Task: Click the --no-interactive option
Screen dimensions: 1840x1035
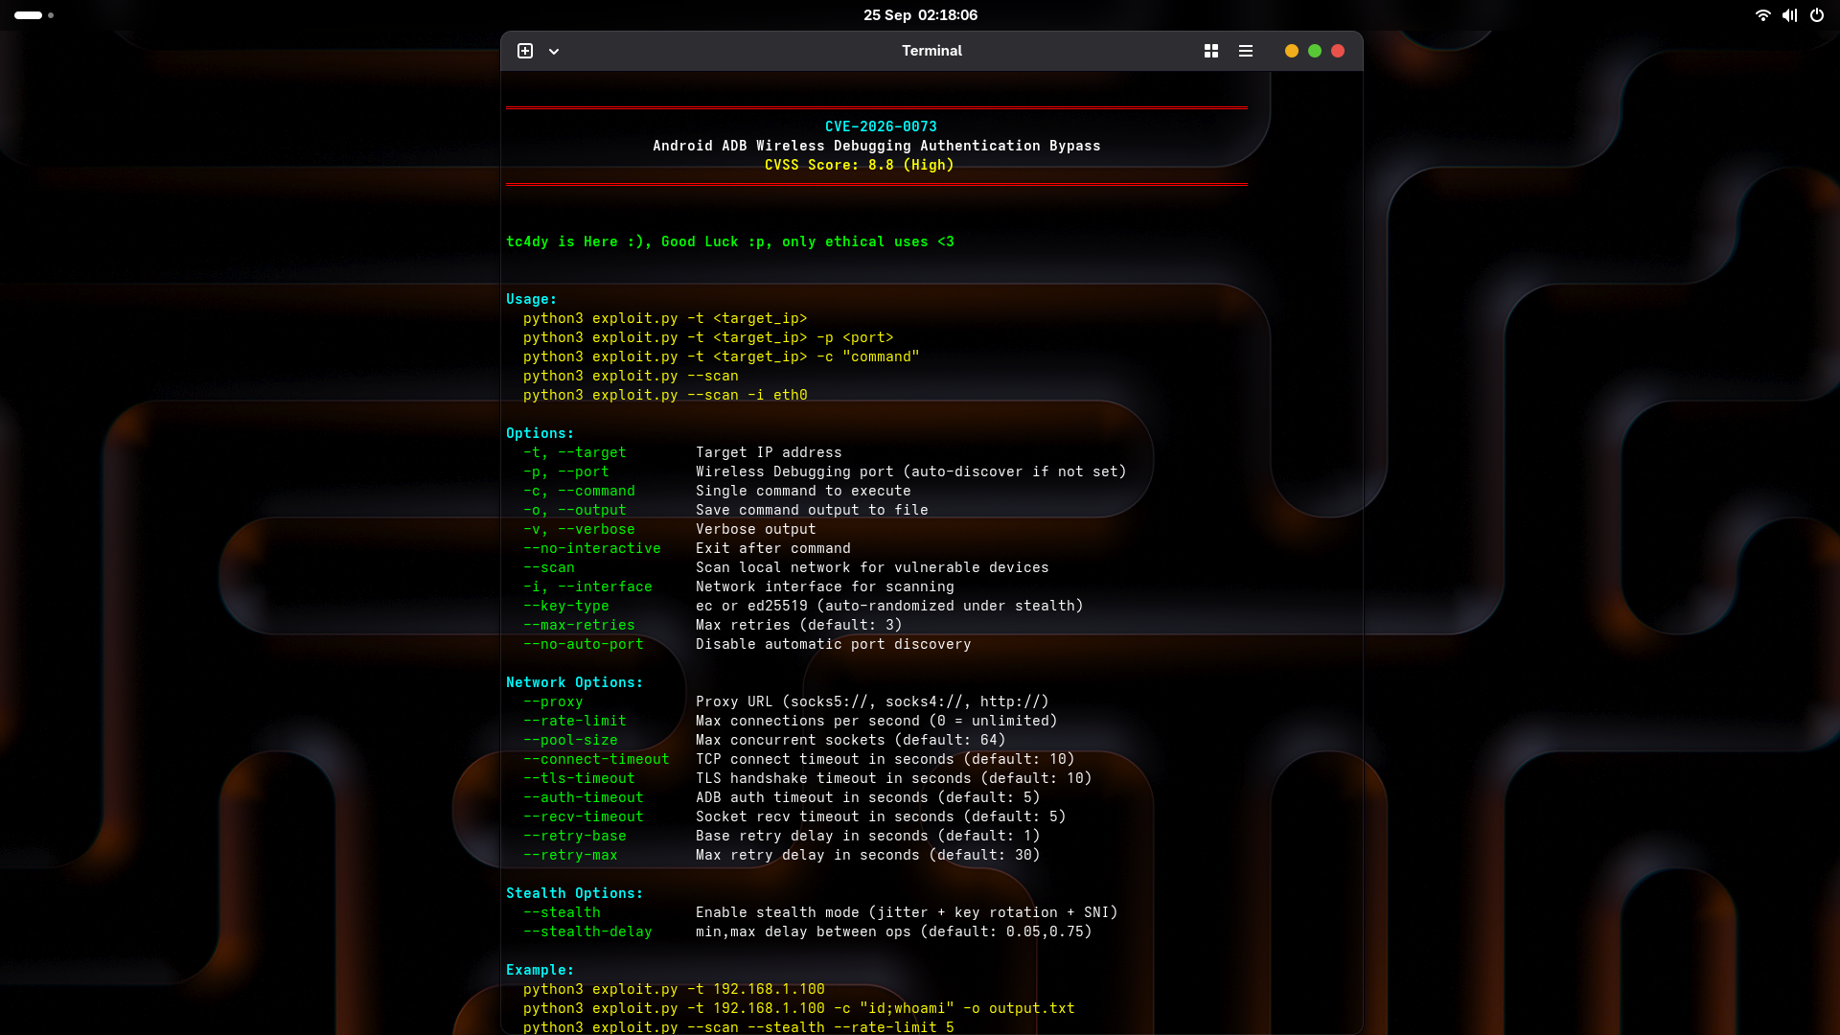Action: (x=591, y=548)
